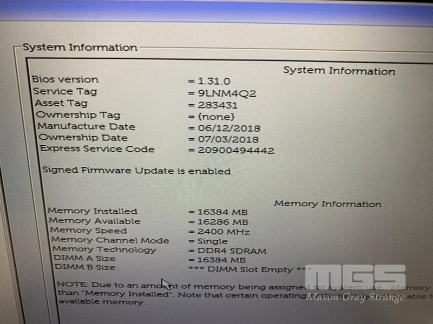Viewport: 433px width, 324px height.
Task: Click the Signed Firmware Update is enabled text
Action: click(x=136, y=171)
